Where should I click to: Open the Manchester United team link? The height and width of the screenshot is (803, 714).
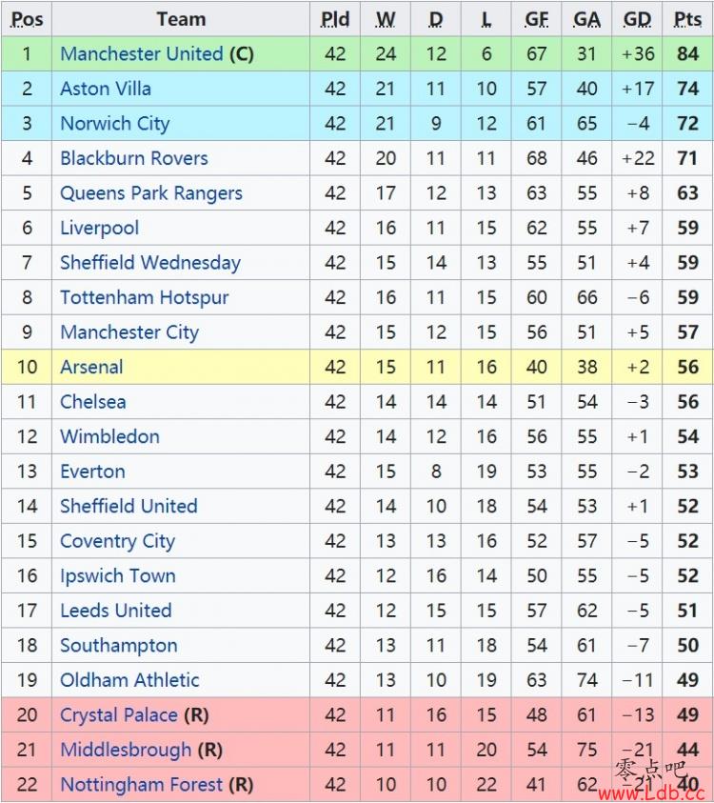(142, 53)
